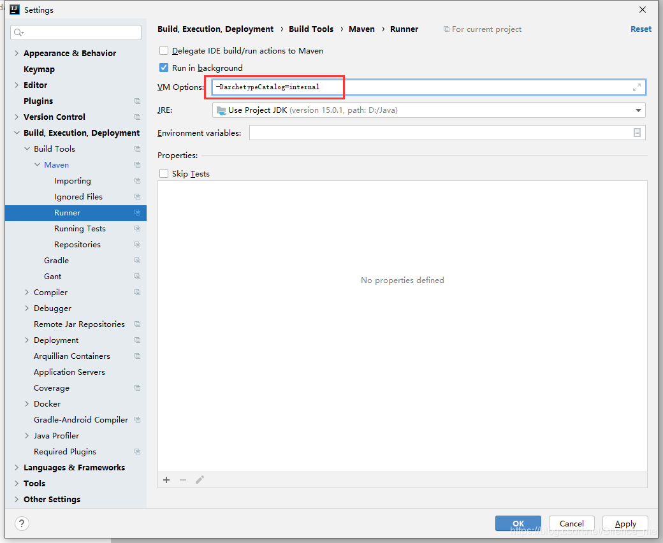Select Running Tests settings

click(80, 229)
